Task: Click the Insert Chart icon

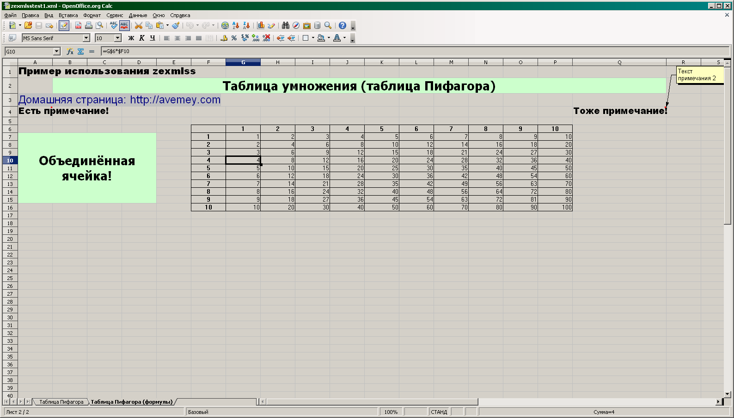Action: (x=261, y=26)
